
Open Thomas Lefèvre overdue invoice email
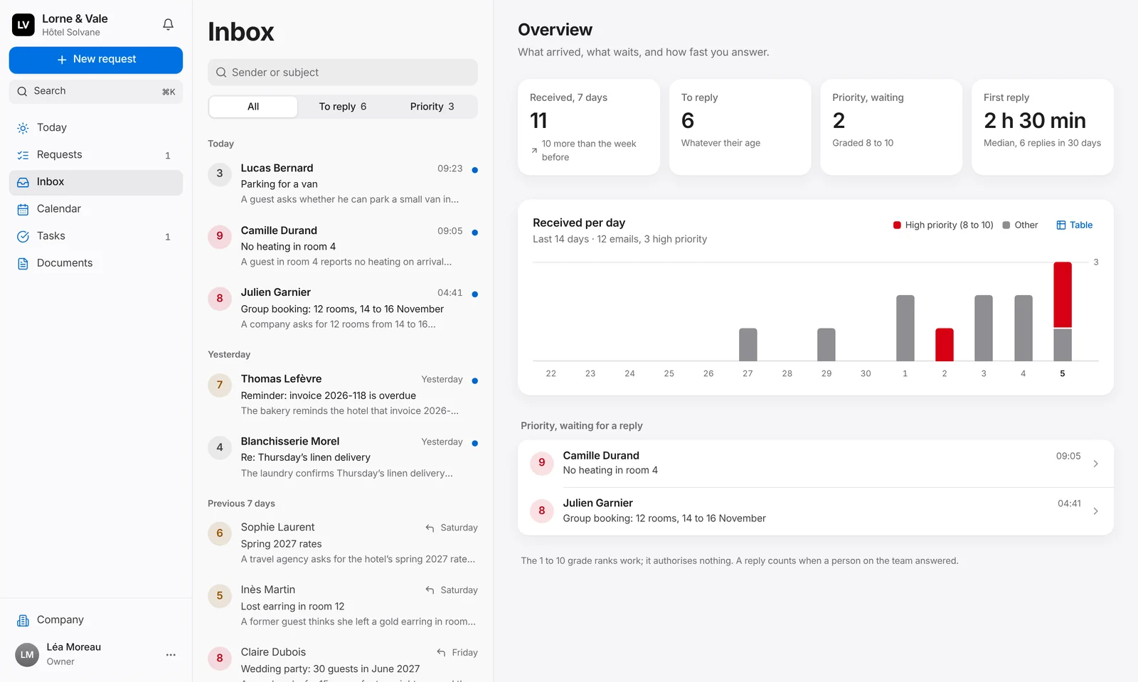343,395
